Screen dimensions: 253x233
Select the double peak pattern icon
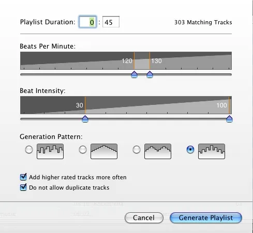158,151
